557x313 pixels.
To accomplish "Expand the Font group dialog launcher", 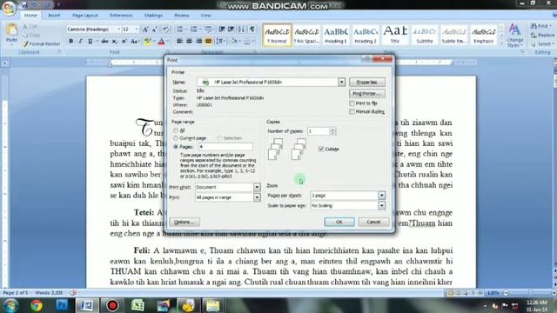I will tap(168, 52).
